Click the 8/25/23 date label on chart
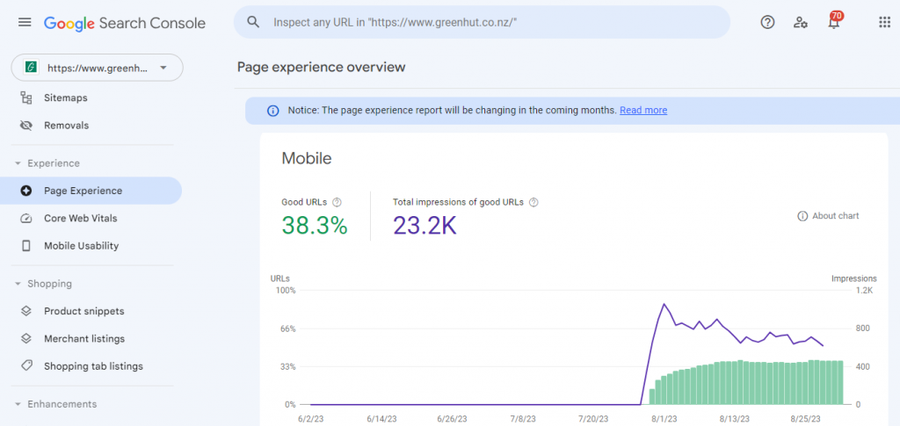900x426 pixels. [x=806, y=419]
